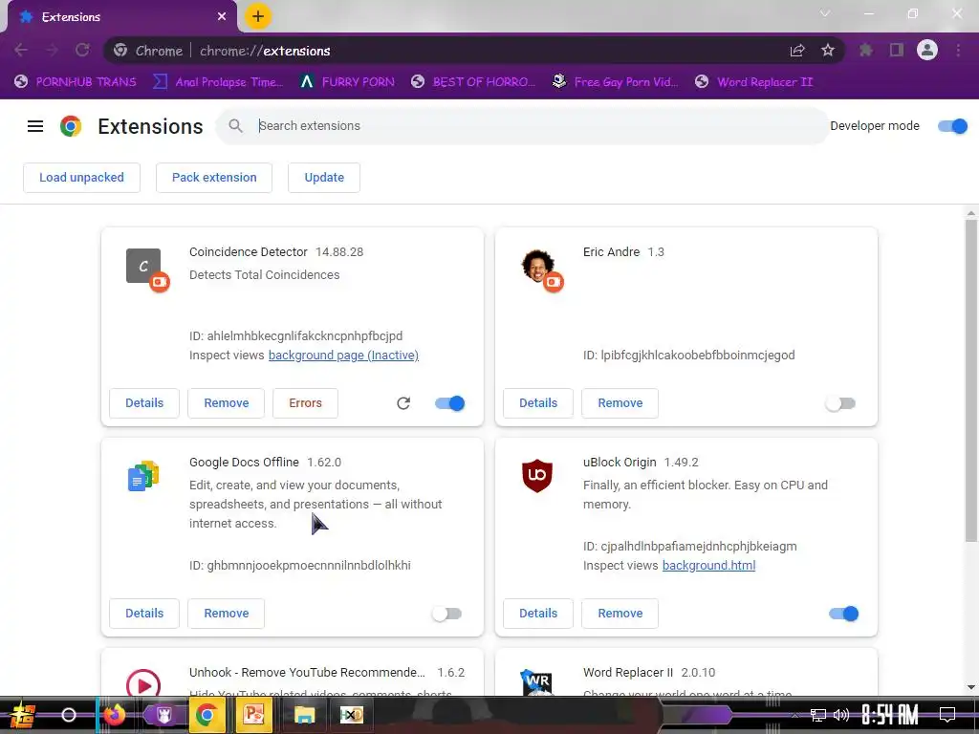Click the Update button
979x734 pixels.
pyautogui.click(x=324, y=178)
